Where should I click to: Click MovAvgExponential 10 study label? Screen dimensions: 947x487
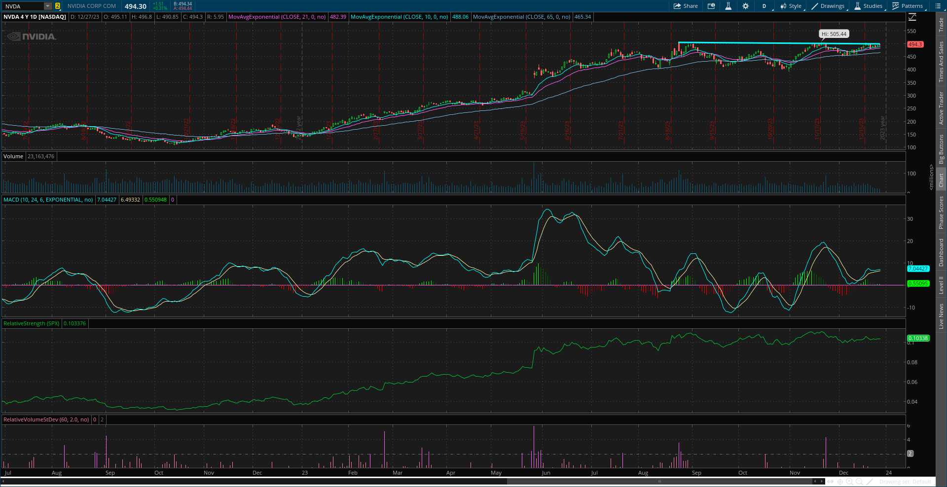click(x=399, y=17)
